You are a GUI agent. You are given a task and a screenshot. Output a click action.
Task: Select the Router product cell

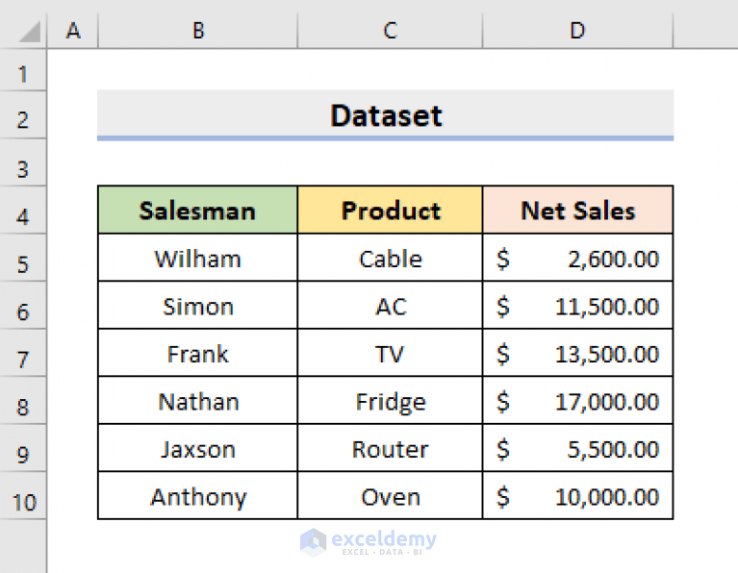pos(390,448)
